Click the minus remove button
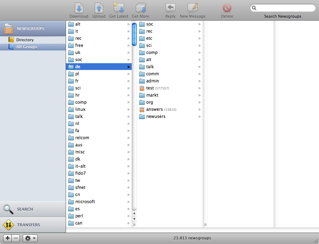The height and width of the screenshot is (244, 319). click(x=16, y=238)
